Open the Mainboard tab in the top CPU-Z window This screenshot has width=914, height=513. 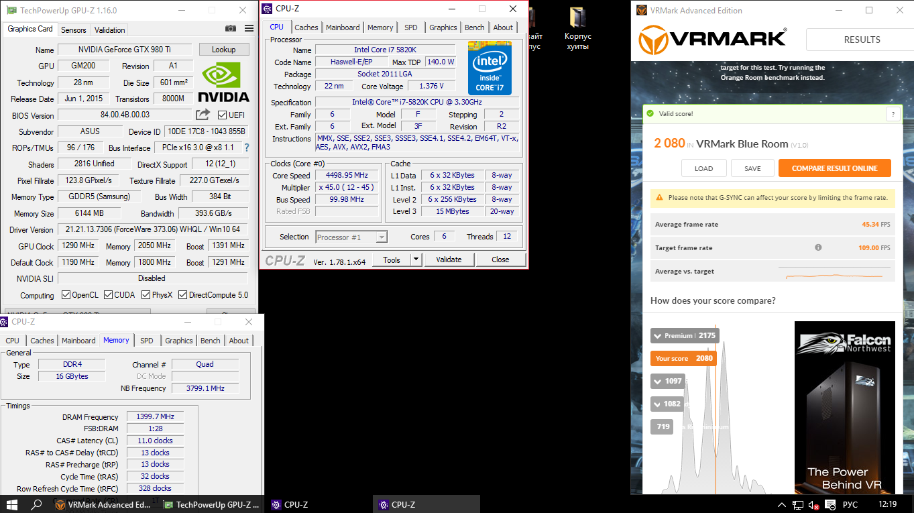(x=343, y=27)
